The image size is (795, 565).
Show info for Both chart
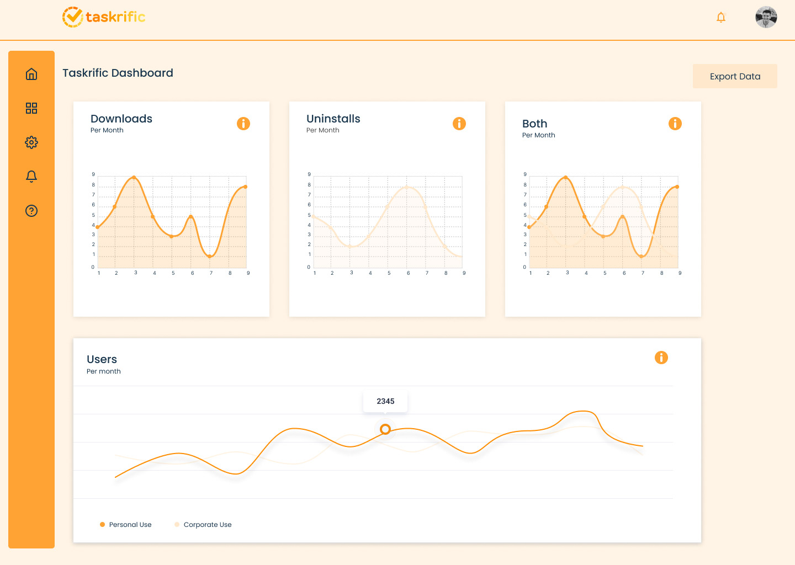click(675, 124)
